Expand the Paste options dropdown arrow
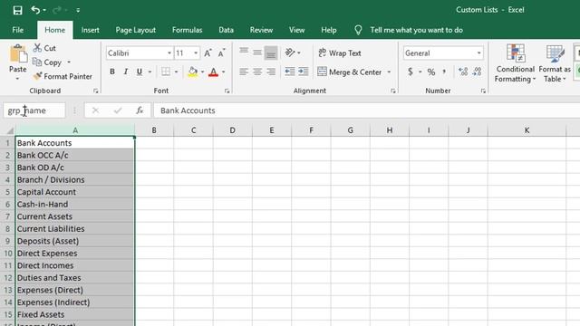The height and width of the screenshot is (326, 580). click(17, 79)
